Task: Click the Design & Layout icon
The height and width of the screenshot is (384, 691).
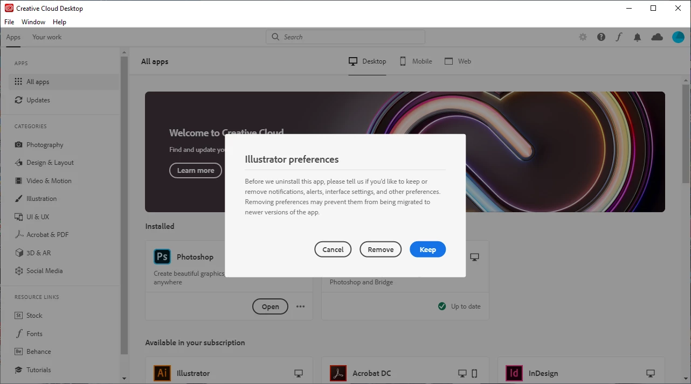Action: click(19, 163)
